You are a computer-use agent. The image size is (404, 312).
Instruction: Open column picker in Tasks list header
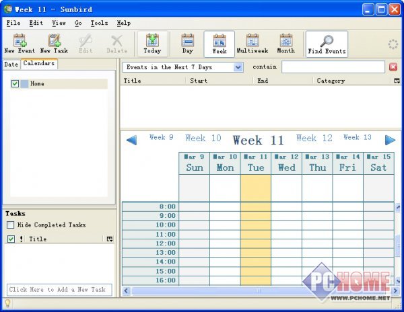click(110, 239)
